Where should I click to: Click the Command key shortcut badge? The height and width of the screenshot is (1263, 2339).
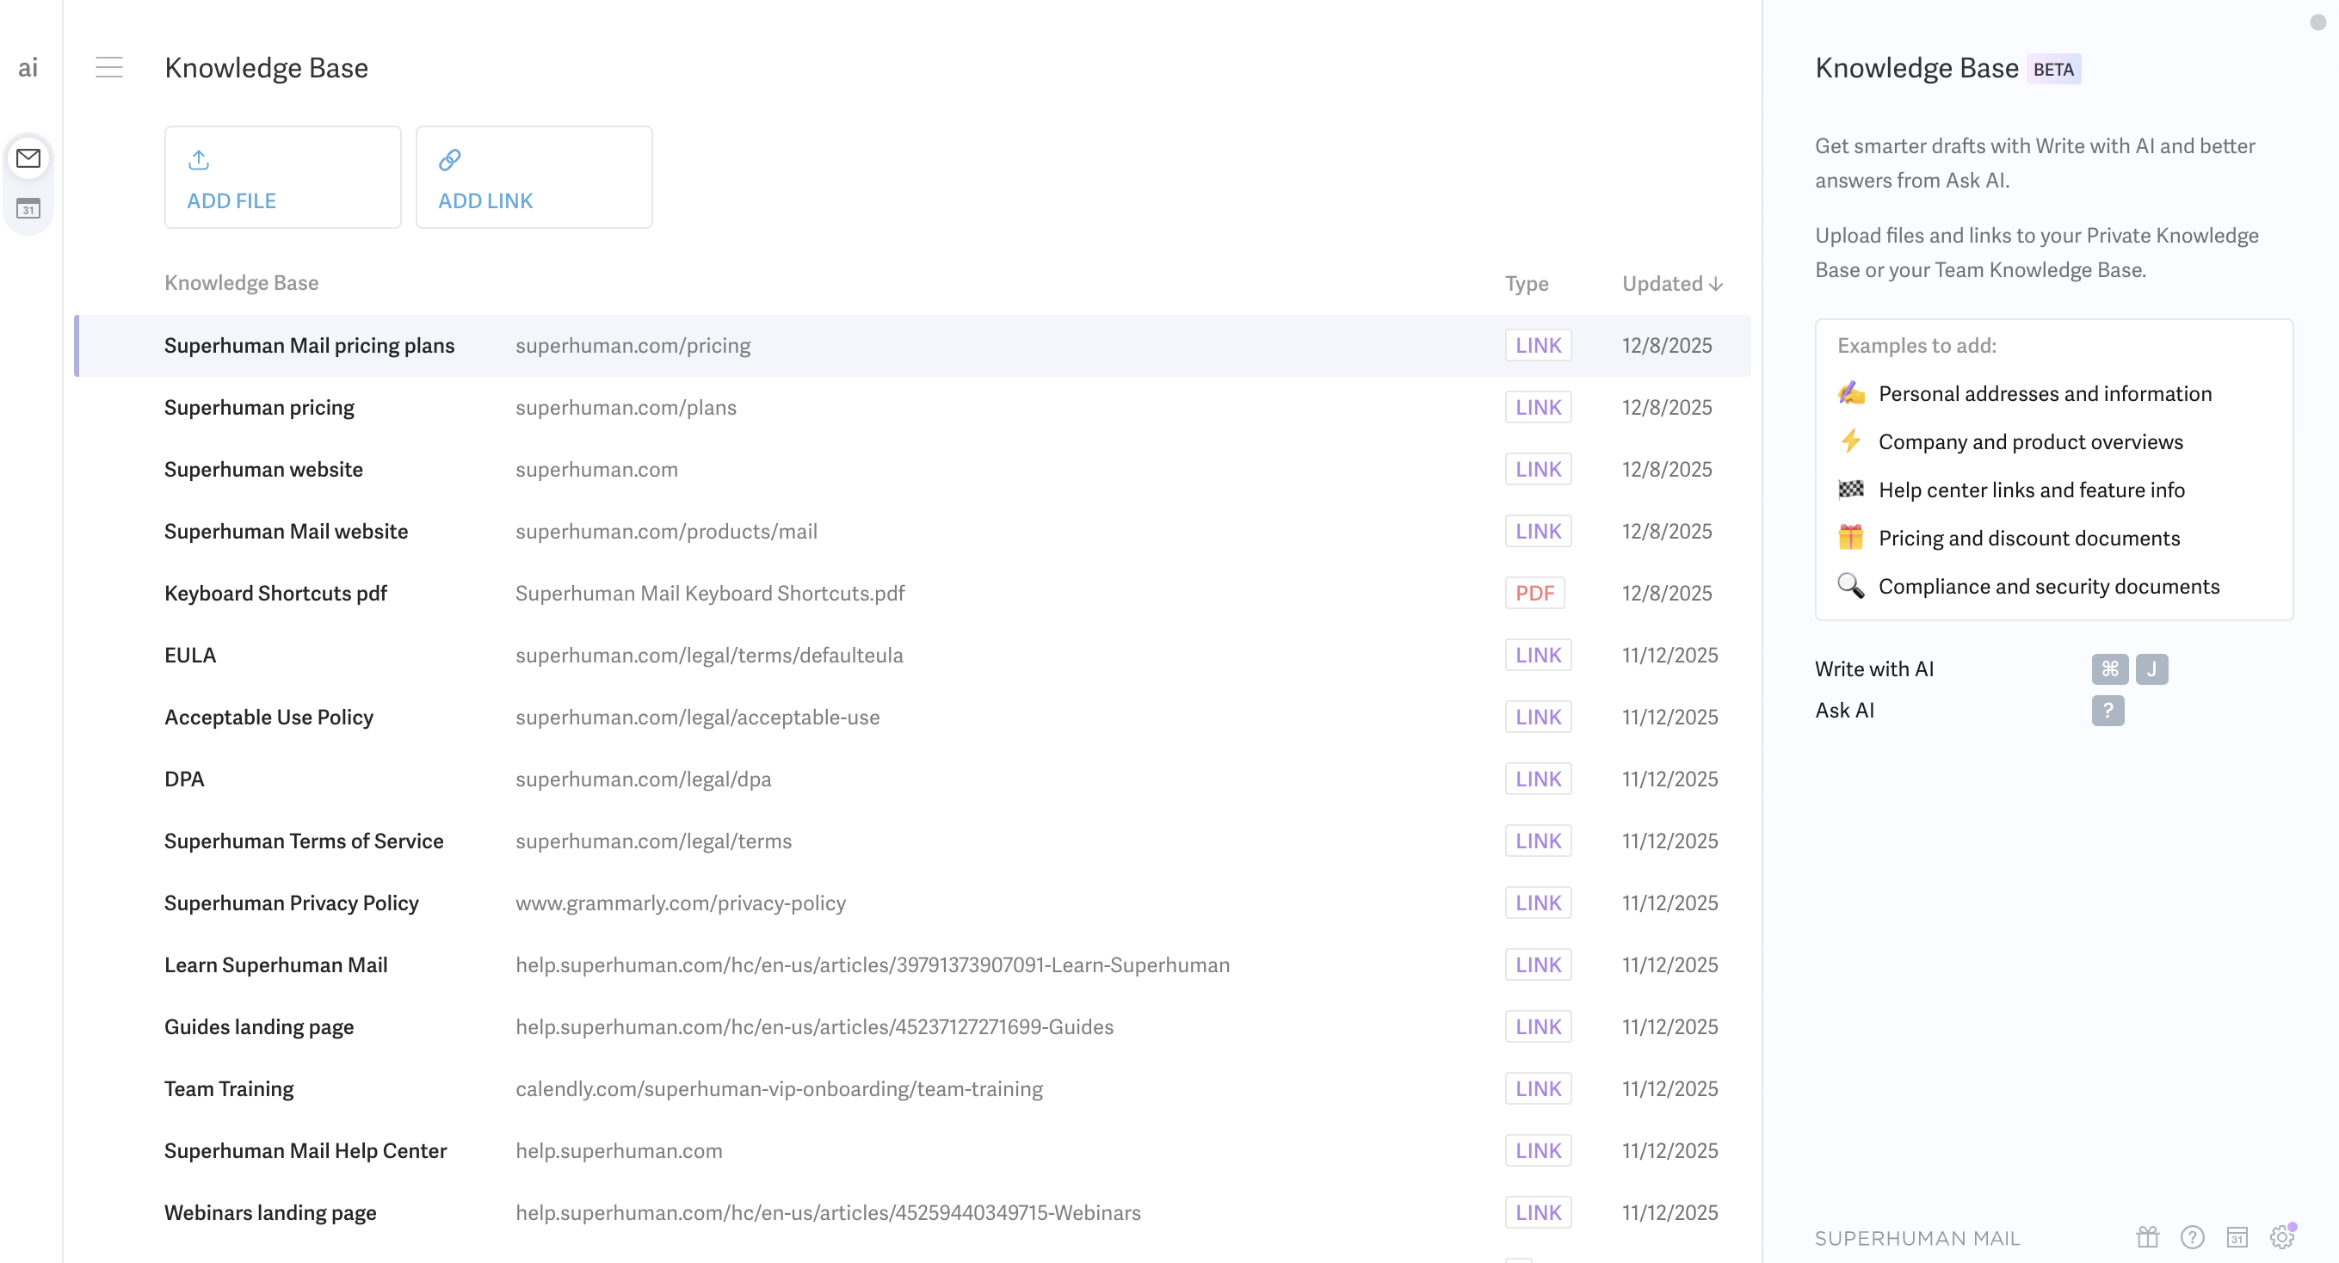click(2109, 669)
